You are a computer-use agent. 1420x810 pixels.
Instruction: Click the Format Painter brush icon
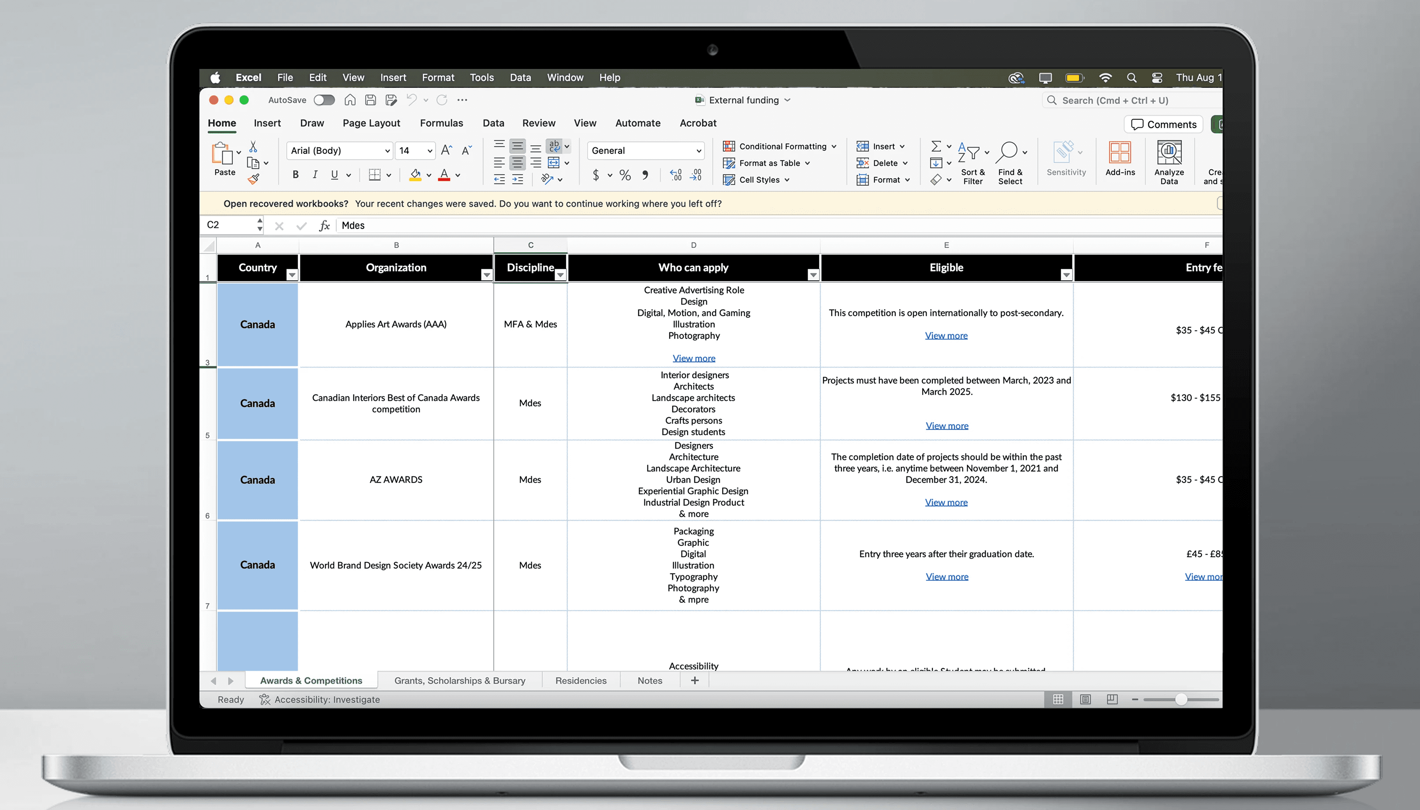(254, 179)
